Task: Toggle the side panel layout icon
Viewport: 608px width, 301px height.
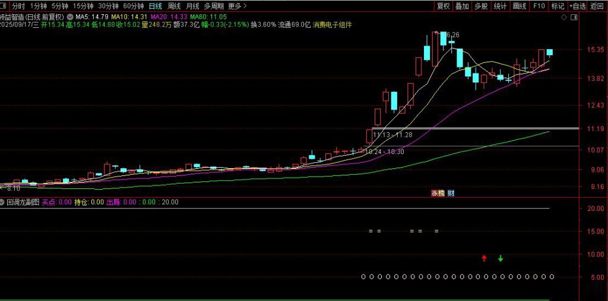Action: (574, 18)
